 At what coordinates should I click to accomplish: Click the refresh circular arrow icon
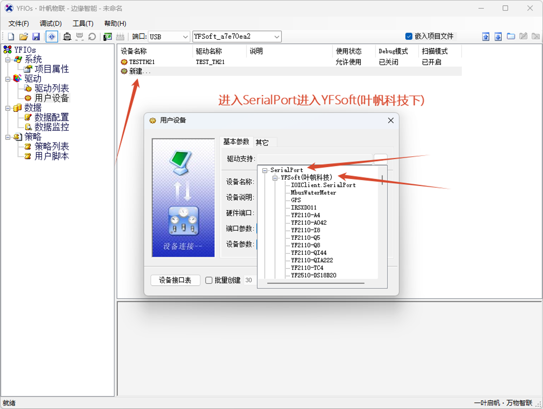[x=92, y=36]
